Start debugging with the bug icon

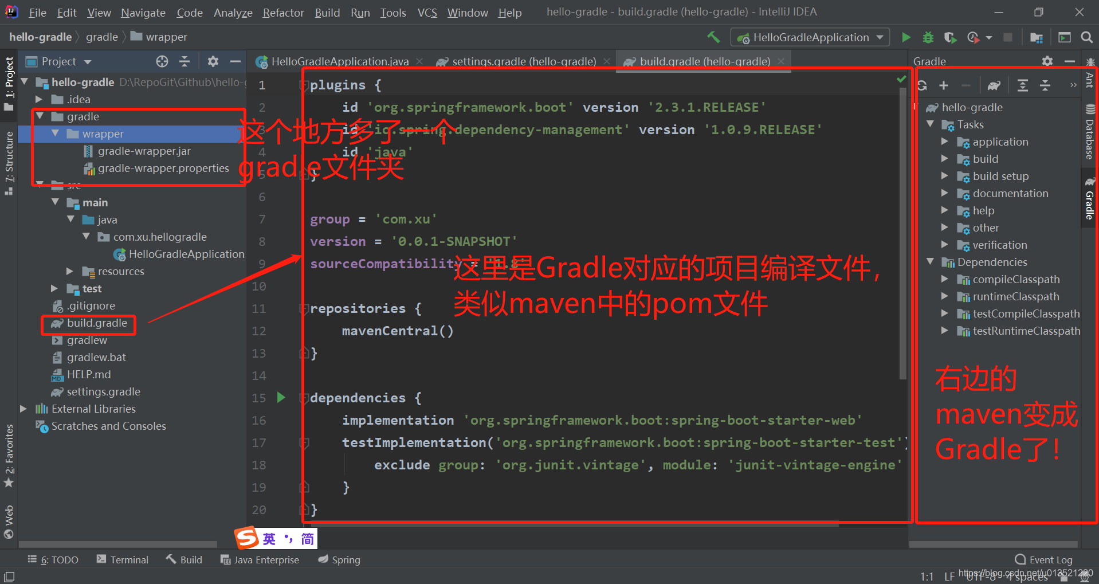coord(928,37)
